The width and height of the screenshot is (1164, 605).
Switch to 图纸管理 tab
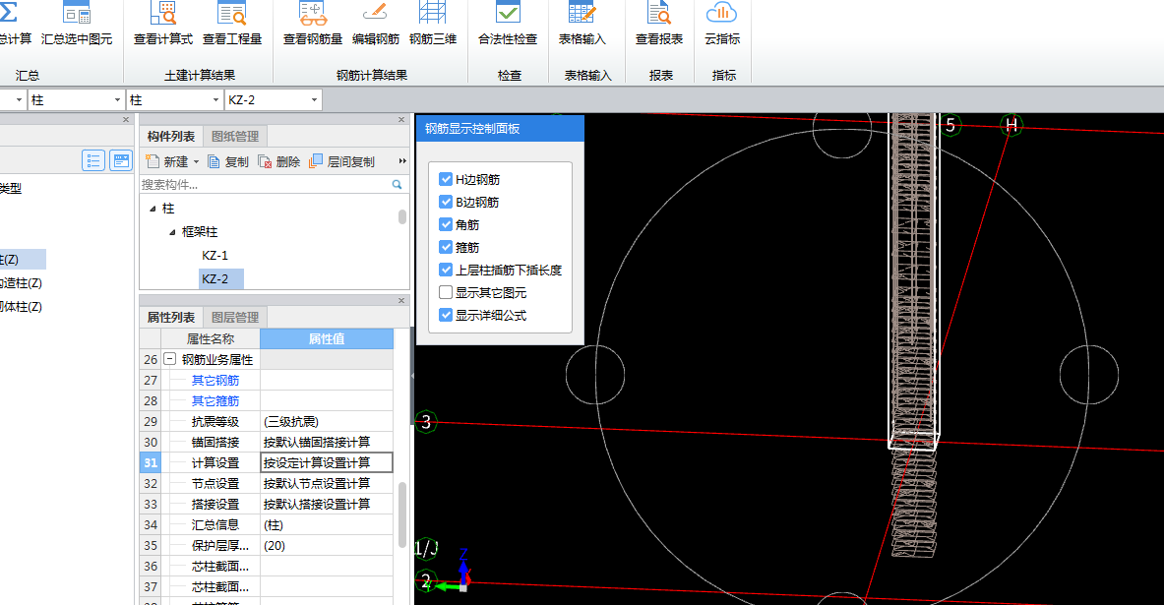pos(234,137)
